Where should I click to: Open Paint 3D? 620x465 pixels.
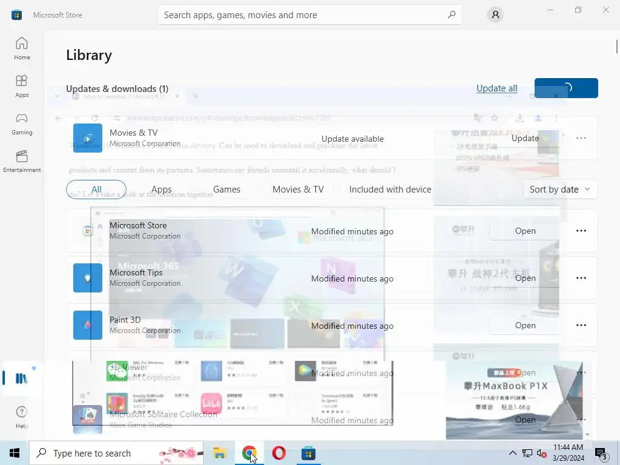click(525, 325)
